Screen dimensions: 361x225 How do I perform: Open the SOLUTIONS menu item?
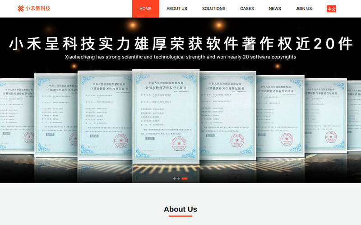pos(213,9)
